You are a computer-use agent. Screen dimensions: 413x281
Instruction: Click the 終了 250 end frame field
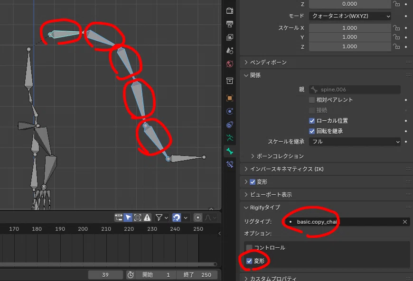tap(197, 275)
